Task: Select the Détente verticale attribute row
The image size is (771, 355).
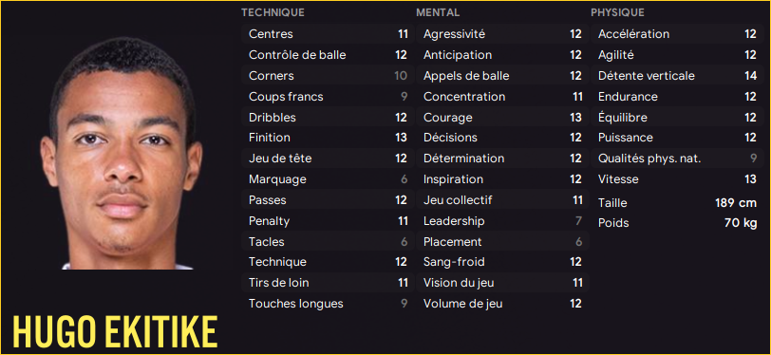Action: pos(677,76)
